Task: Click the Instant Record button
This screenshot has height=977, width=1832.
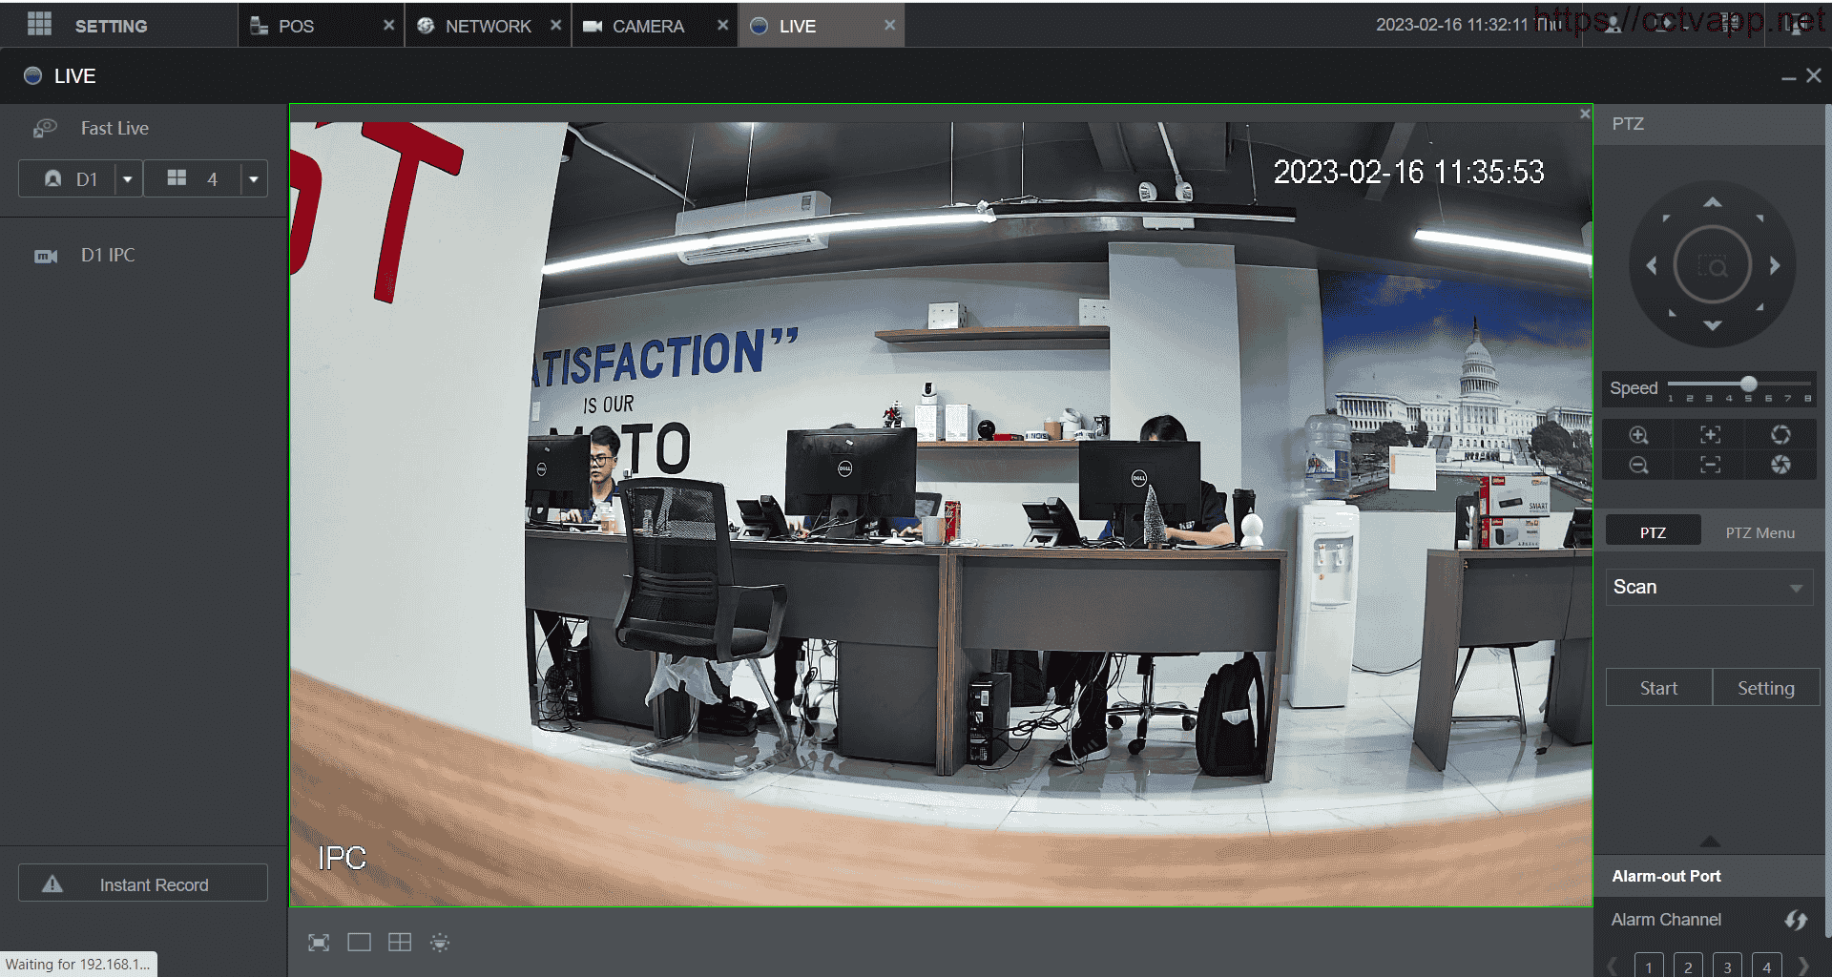Action: click(x=143, y=884)
